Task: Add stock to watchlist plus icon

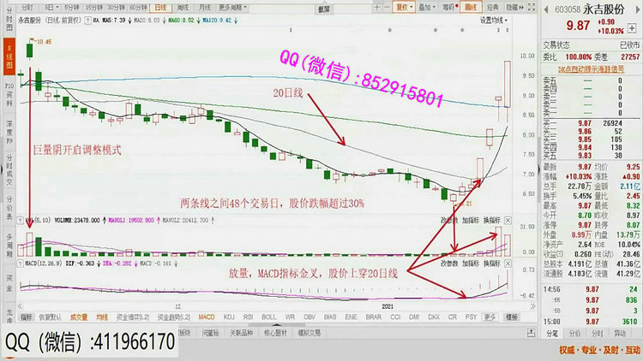Action: pos(633,30)
